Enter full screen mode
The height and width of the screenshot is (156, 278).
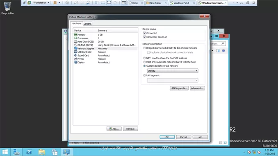pos(109,2)
